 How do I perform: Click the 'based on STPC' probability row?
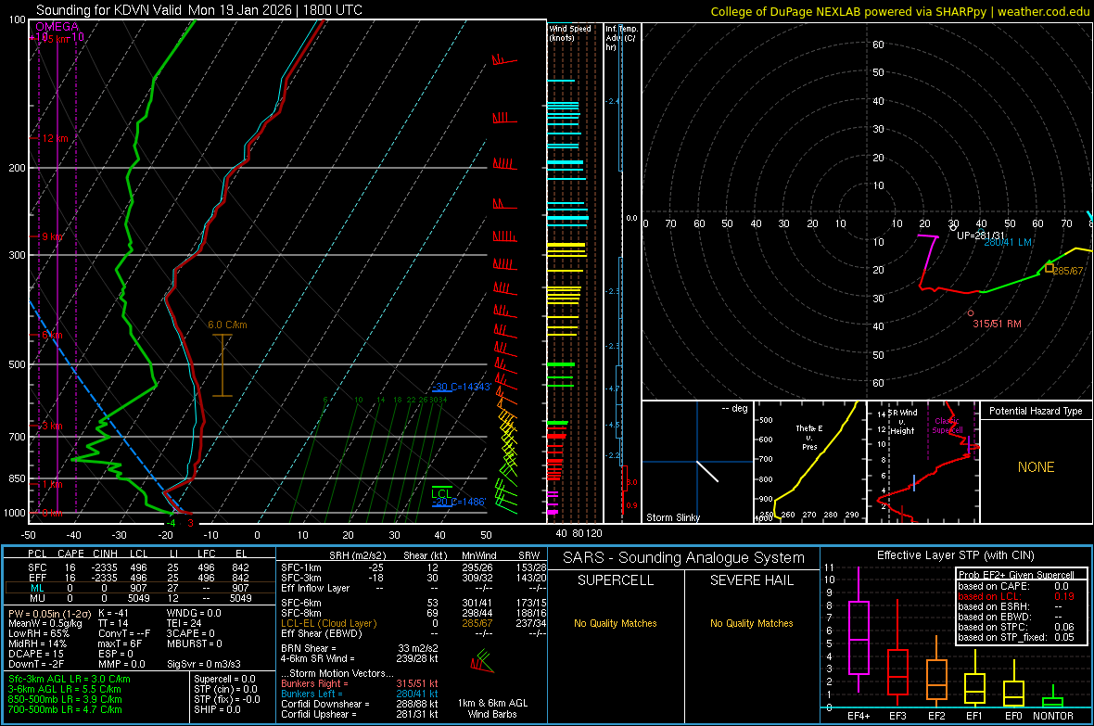coord(1016,628)
